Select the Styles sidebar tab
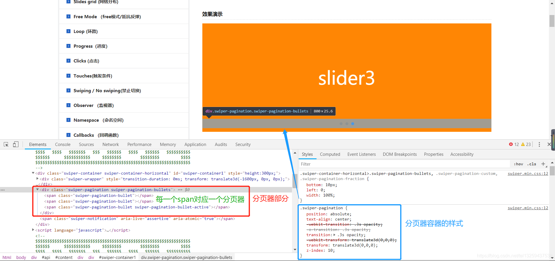 [307, 154]
